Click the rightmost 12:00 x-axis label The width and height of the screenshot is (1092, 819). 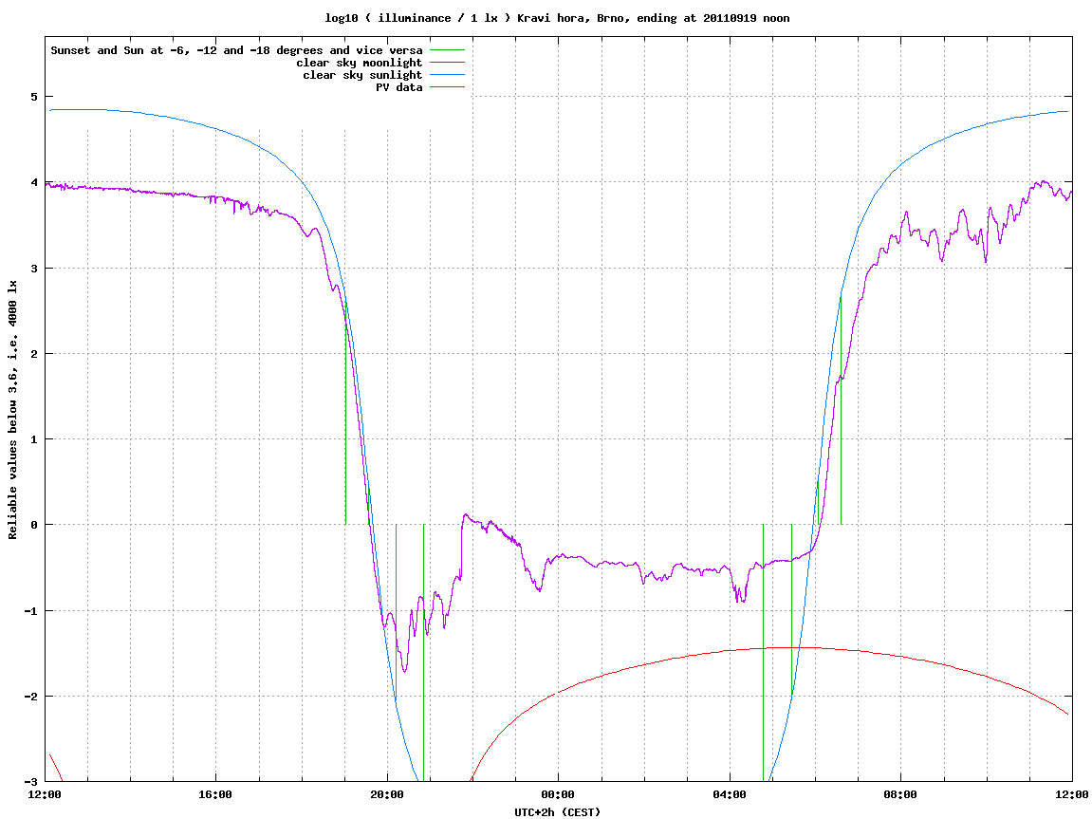click(x=1072, y=794)
